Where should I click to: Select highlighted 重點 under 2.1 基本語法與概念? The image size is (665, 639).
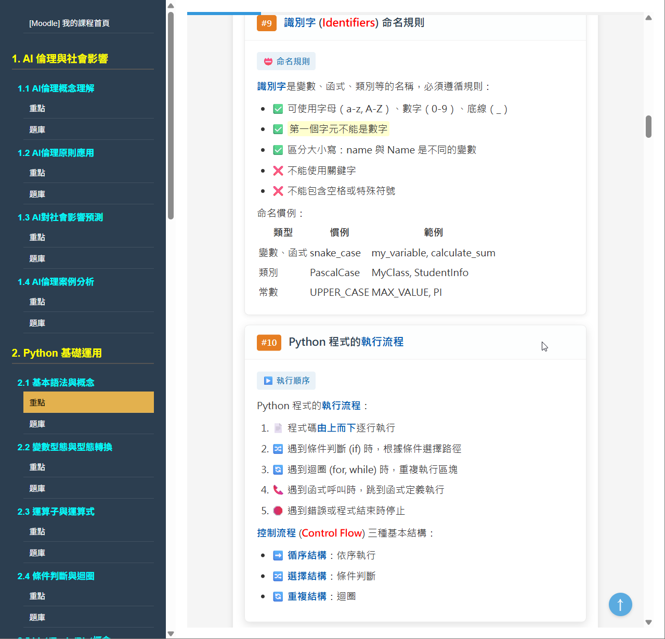click(88, 402)
